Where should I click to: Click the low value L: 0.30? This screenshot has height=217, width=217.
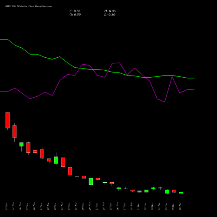pyautogui.click(x=110, y=15)
